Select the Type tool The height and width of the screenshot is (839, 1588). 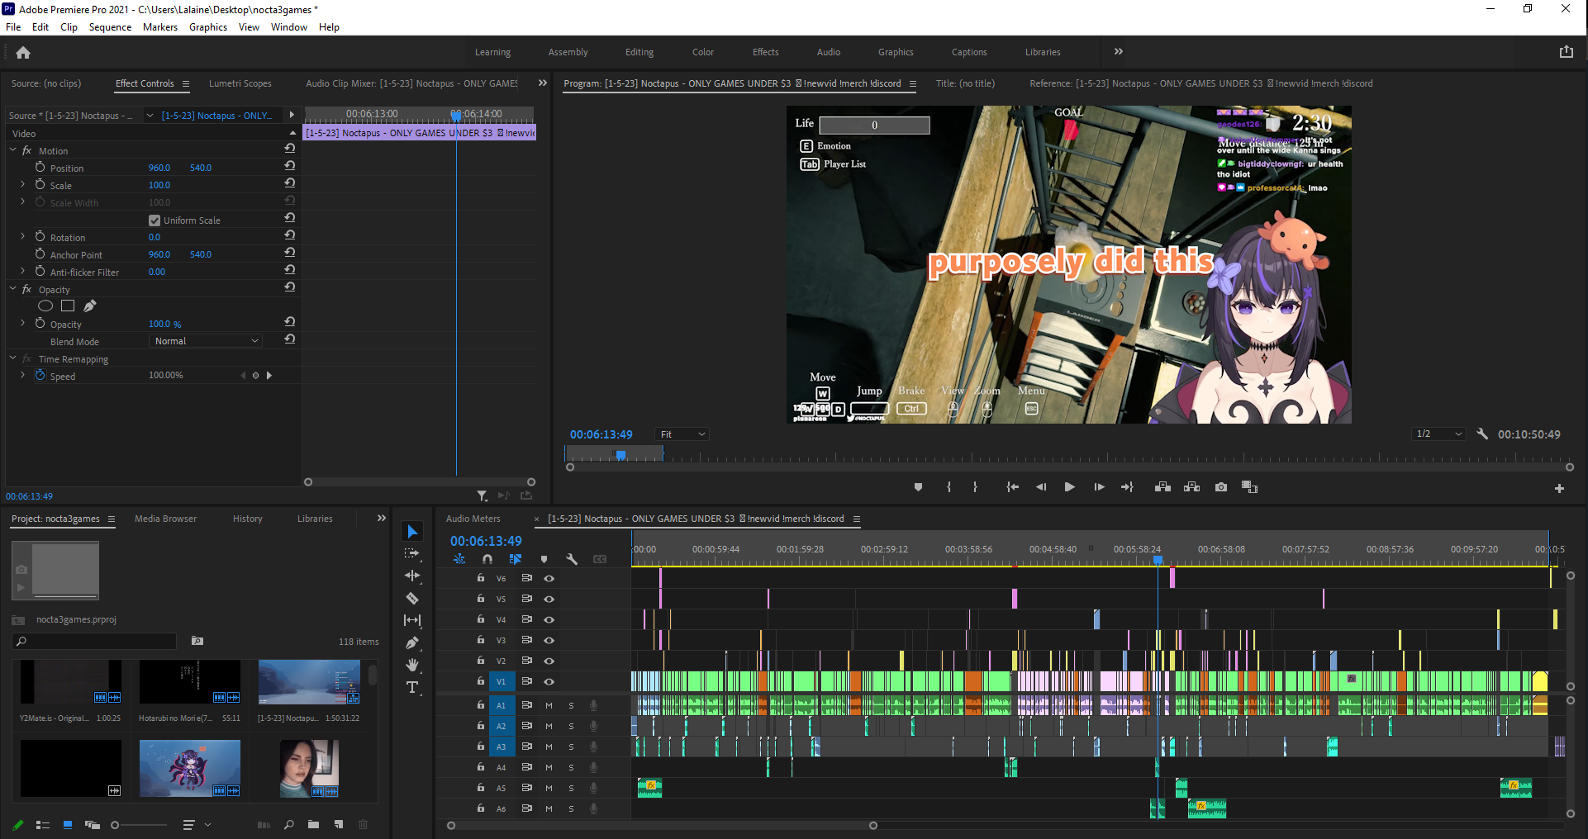click(412, 687)
